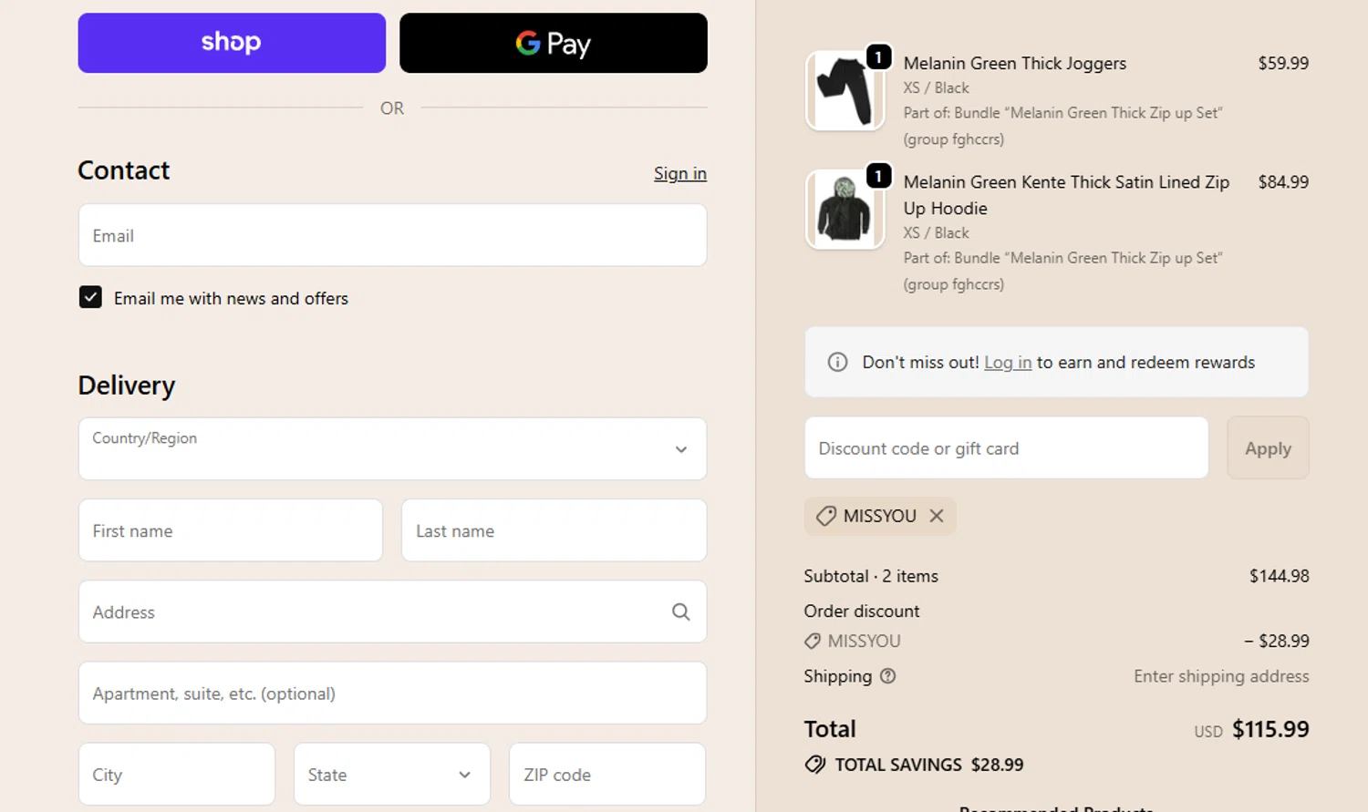Expand the Country/Region dropdown
The image size is (1368, 812).
click(392, 448)
